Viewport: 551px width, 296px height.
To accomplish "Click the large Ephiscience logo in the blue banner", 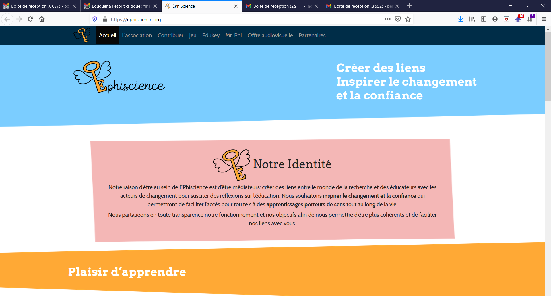I will click(x=119, y=77).
